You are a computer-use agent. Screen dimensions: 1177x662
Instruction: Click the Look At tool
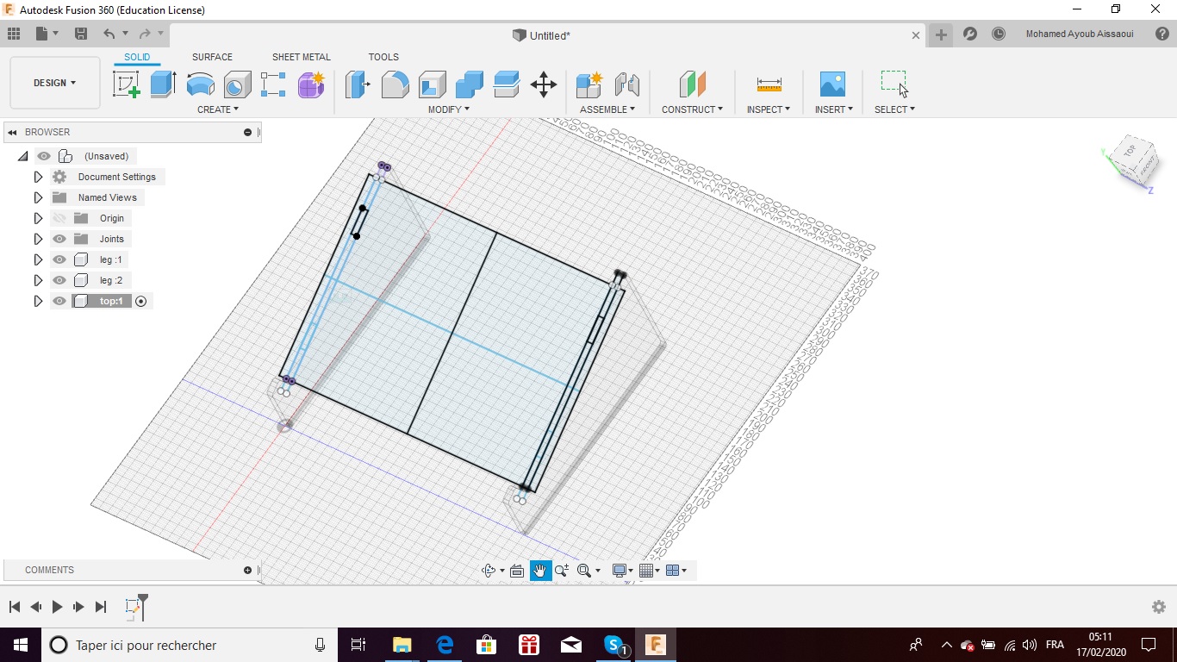click(x=517, y=570)
